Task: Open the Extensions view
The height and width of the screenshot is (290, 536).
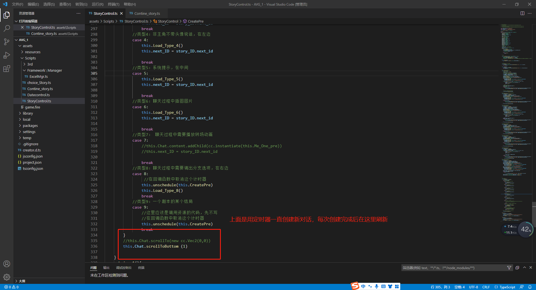Action: click(x=7, y=69)
